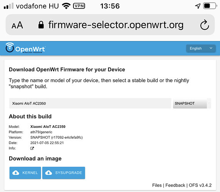
Task: Tap the location arrow status icon
Action: coord(198,6)
